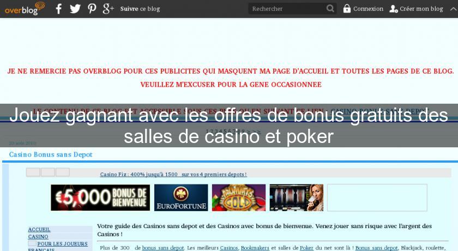Click red text JE NE REMERCIE PAS OVERBLOG

pos(231,71)
